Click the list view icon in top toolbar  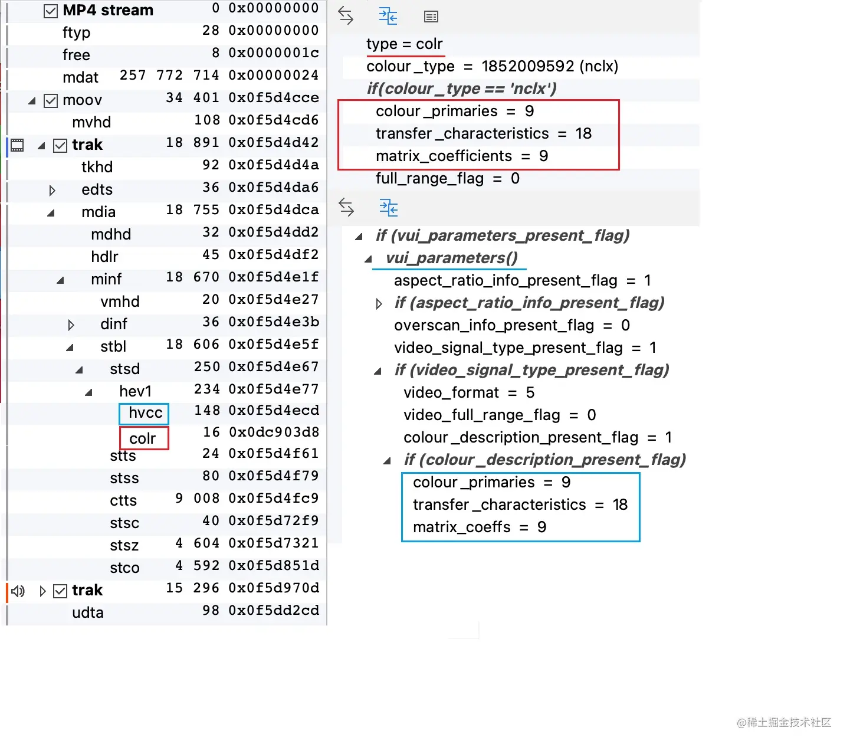coord(431,17)
